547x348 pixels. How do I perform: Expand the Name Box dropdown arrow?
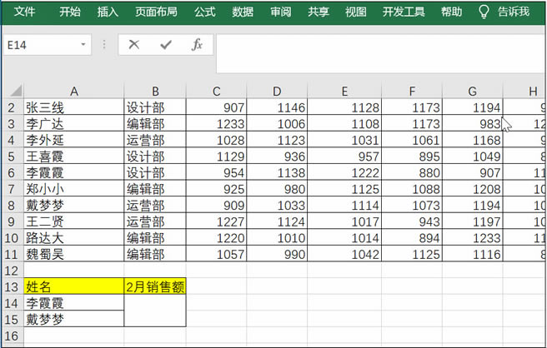[83, 45]
